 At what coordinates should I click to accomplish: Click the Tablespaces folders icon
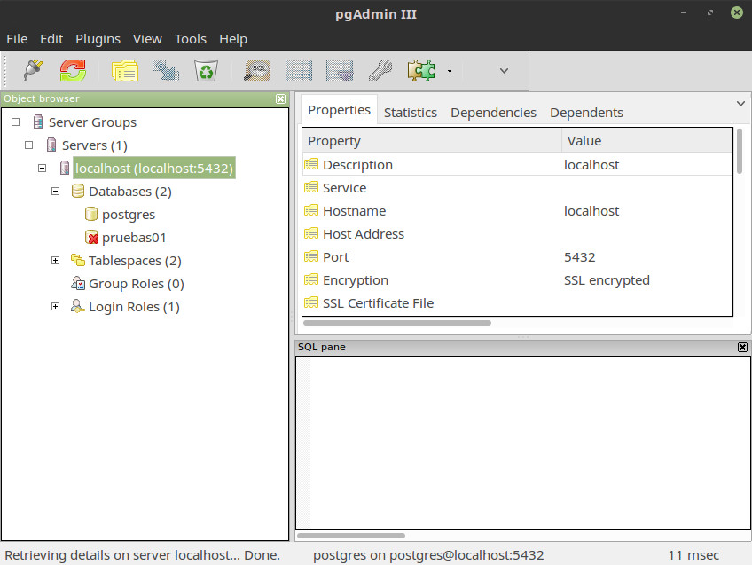(78, 260)
